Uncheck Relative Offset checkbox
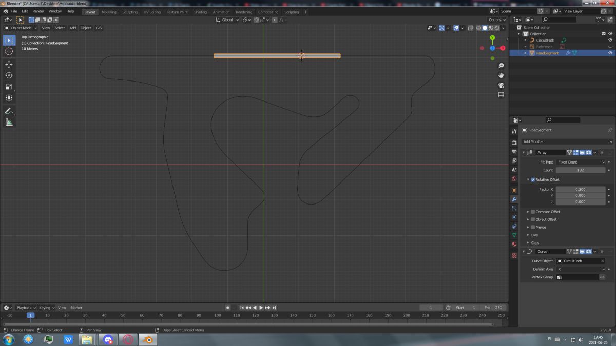The width and height of the screenshot is (616, 346). [x=533, y=180]
